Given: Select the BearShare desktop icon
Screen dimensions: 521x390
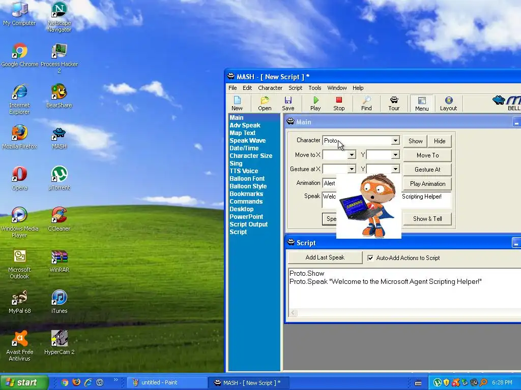Looking at the screenshot, I should coord(59,96).
